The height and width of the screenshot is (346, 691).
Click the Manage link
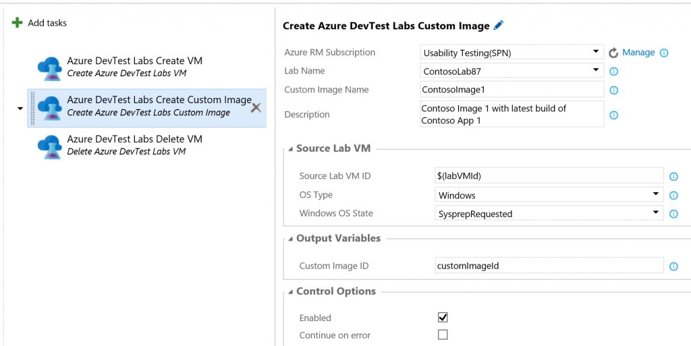point(638,53)
